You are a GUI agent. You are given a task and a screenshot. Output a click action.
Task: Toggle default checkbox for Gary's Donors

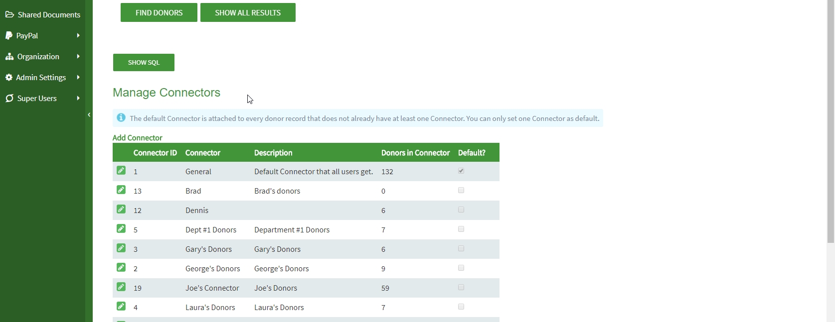click(x=461, y=248)
